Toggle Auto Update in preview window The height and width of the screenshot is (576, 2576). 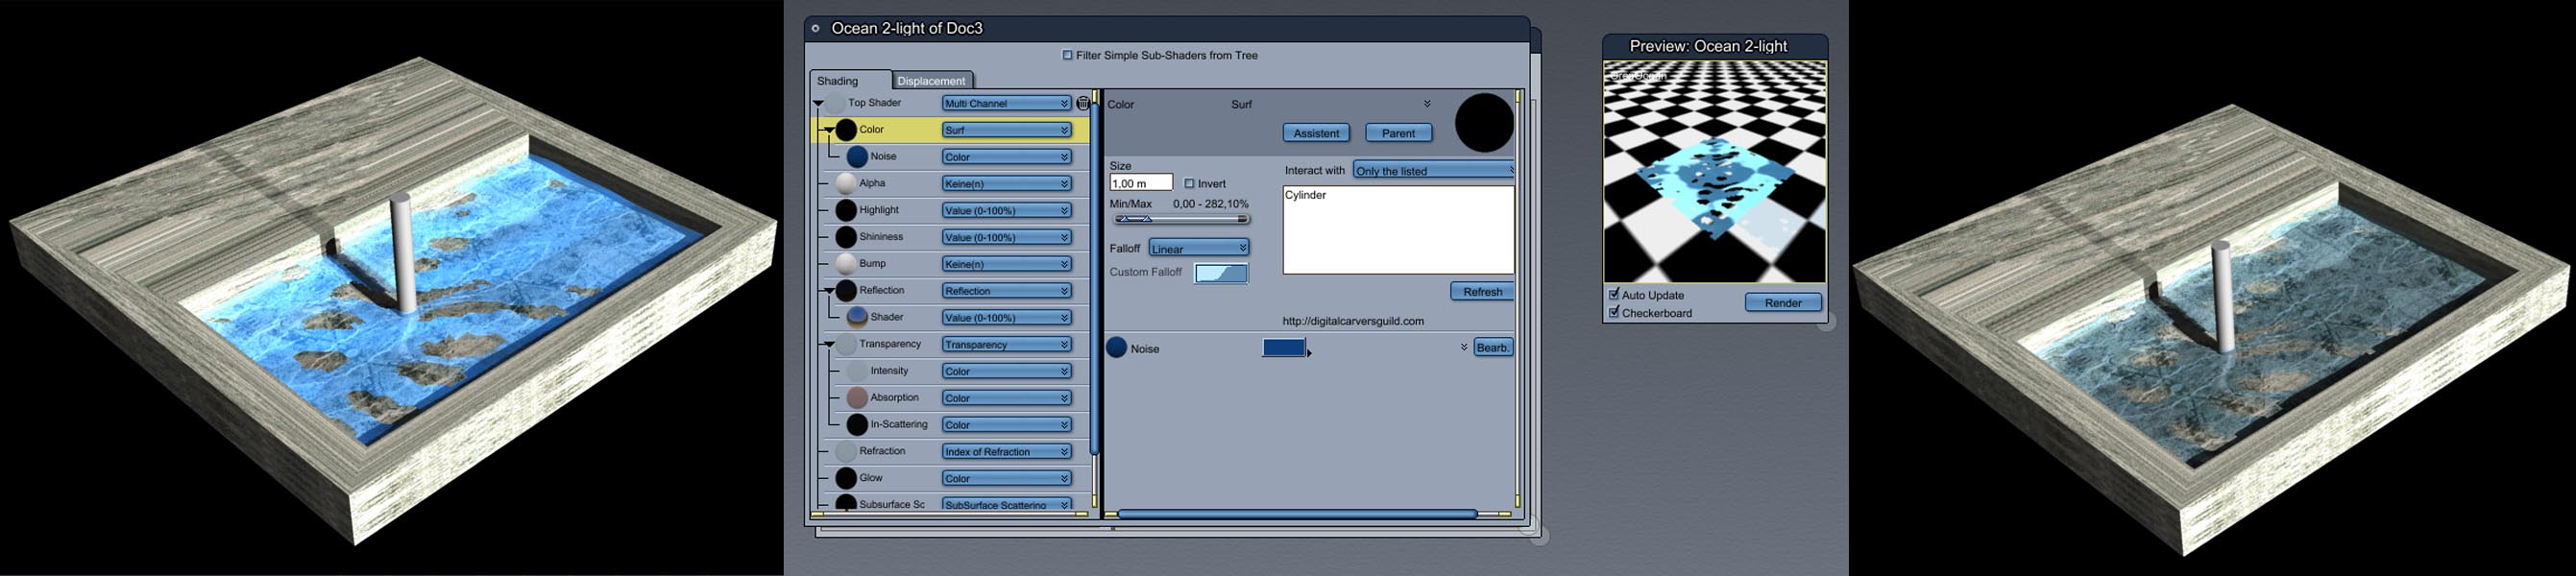point(1614,295)
